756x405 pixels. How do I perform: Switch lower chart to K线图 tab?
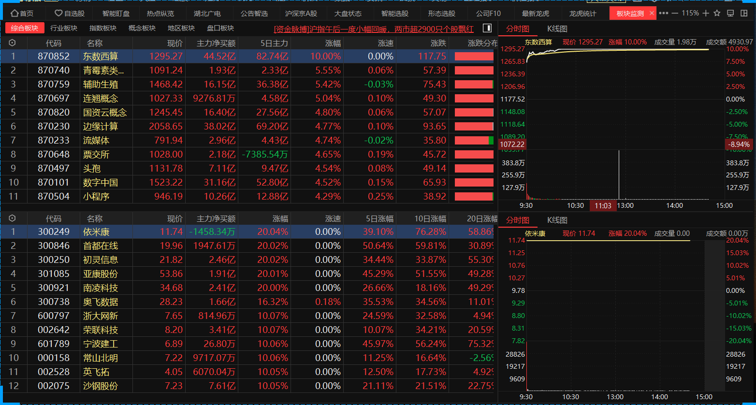pyautogui.click(x=557, y=220)
